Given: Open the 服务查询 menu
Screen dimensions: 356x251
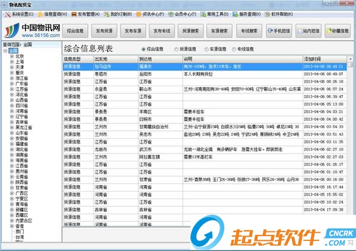Looking at the screenshot, I should coord(247,14).
